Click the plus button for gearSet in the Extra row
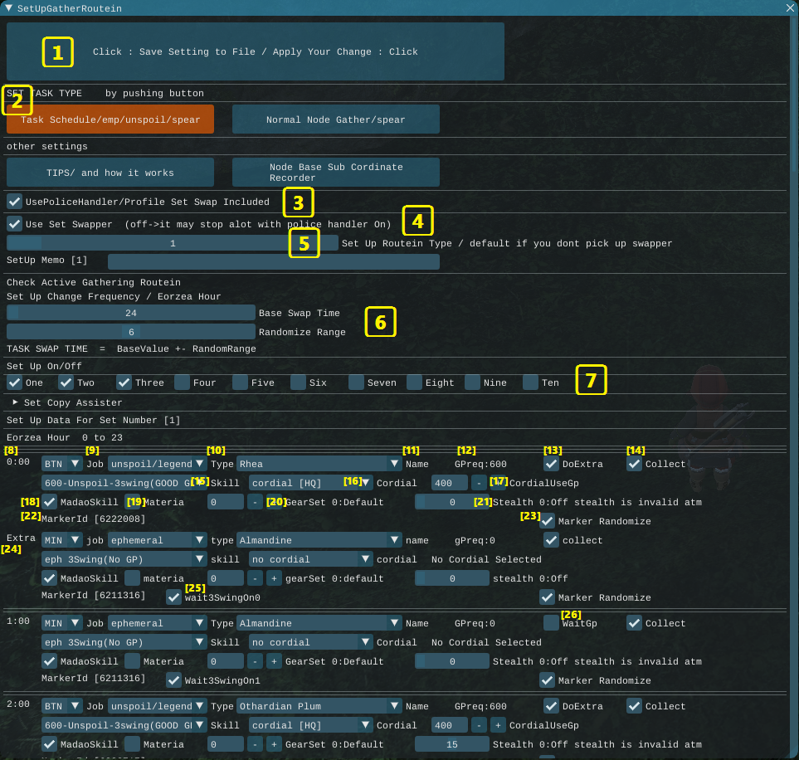This screenshot has height=760, width=799. tap(274, 578)
